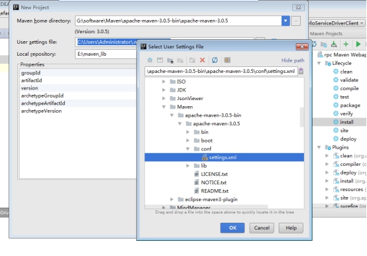The height and width of the screenshot is (256, 367).
Task: Click the validate lifecycle gear icon
Action: point(336,80)
